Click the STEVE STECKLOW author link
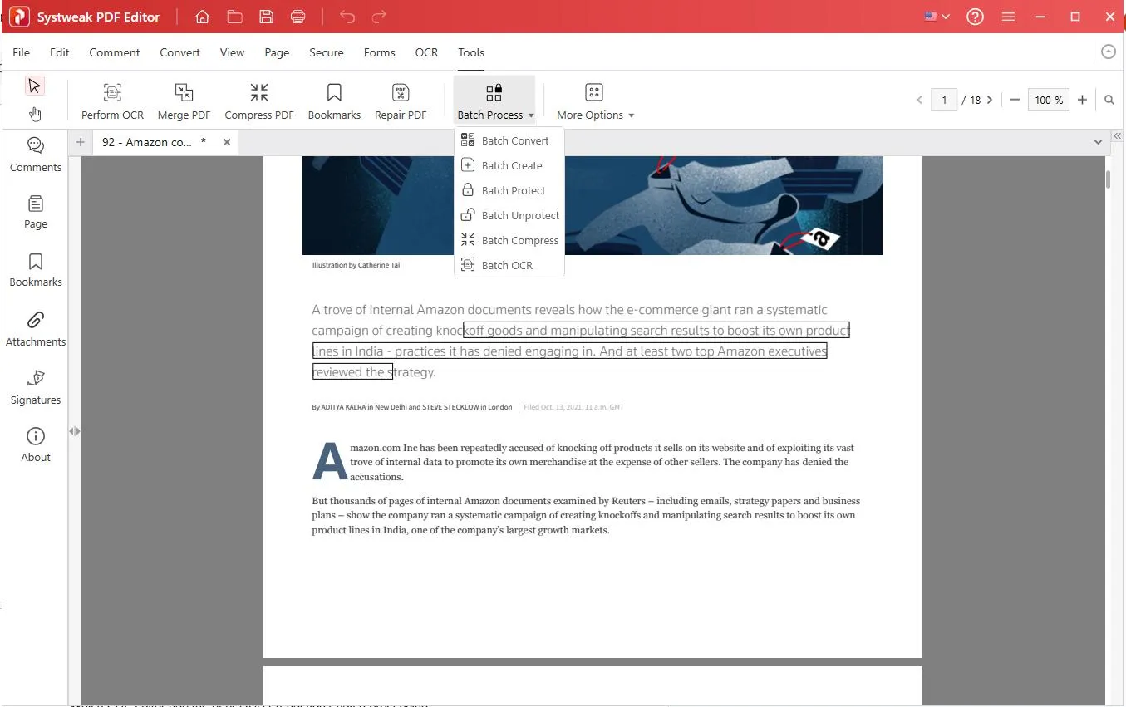This screenshot has height=707, width=1126. [x=450, y=407]
